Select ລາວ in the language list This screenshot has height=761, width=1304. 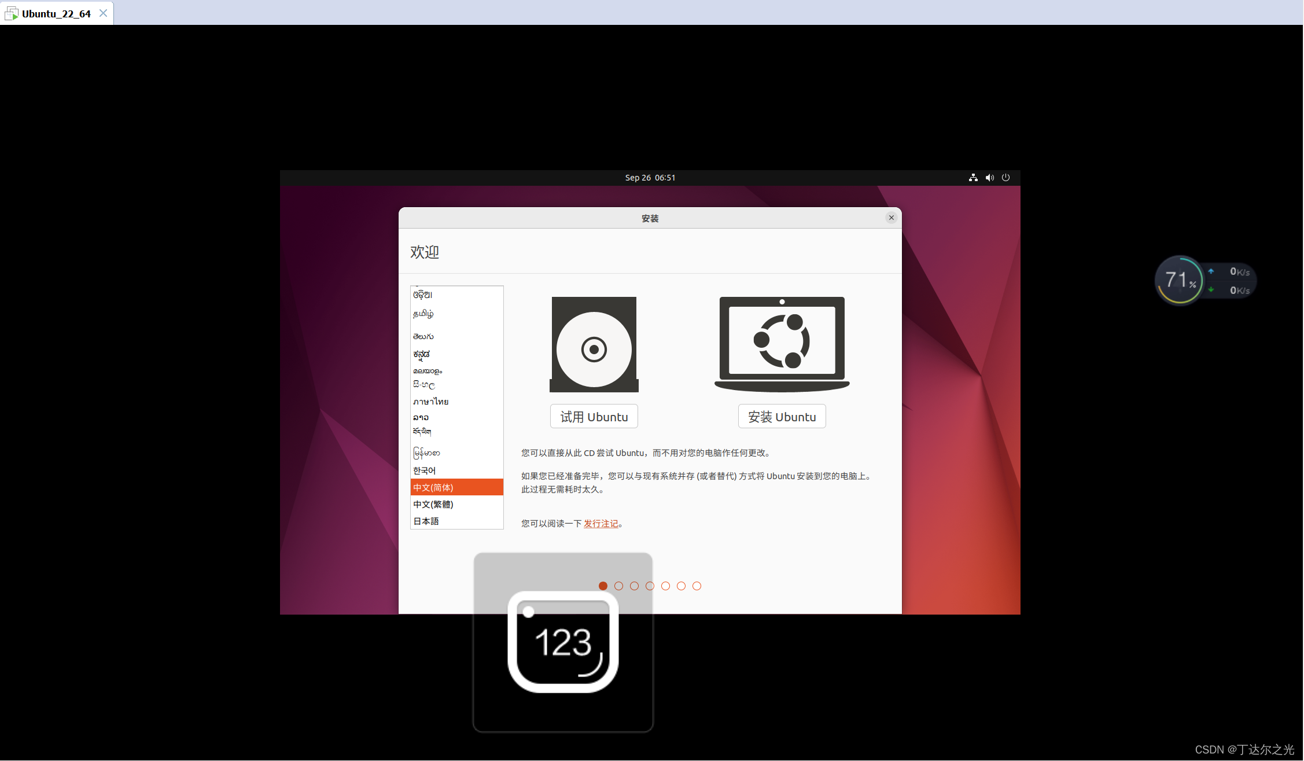(456, 417)
